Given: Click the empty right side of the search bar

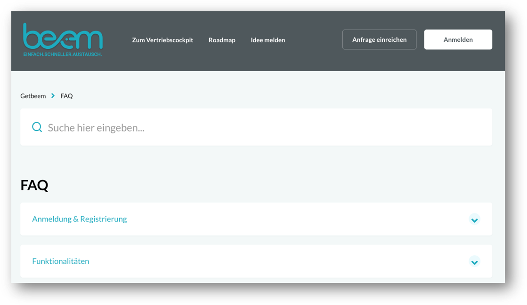Looking at the screenshot, I should click(400, 127).
